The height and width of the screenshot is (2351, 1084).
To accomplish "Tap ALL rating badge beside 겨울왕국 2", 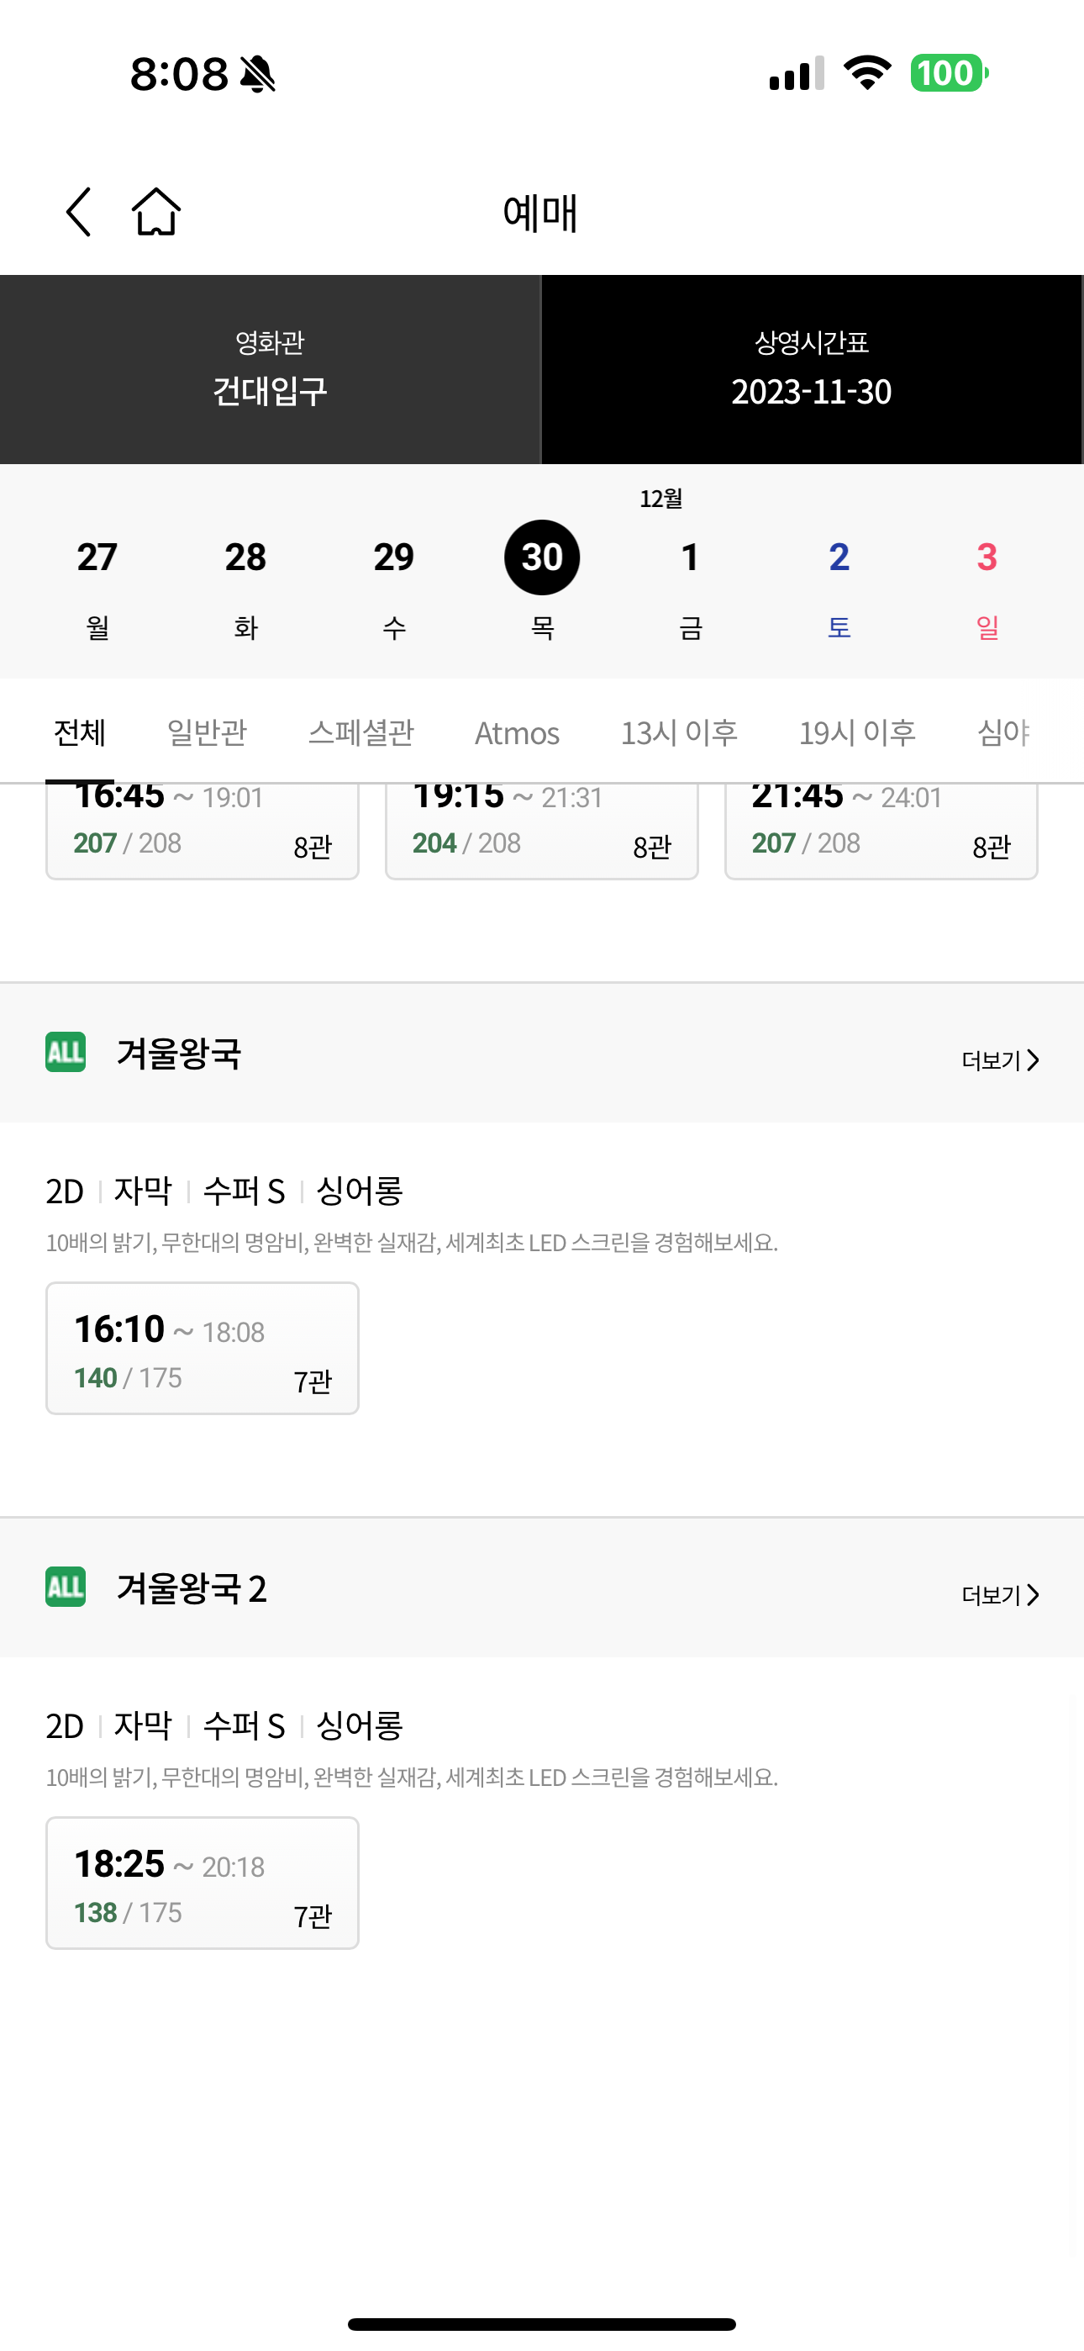I will point(66,1588).
